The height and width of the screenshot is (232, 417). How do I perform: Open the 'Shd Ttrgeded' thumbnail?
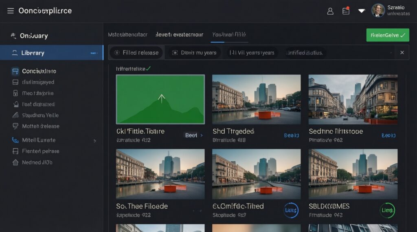point(257,99)
